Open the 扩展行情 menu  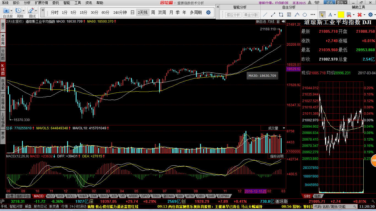(x=41, y=3)
